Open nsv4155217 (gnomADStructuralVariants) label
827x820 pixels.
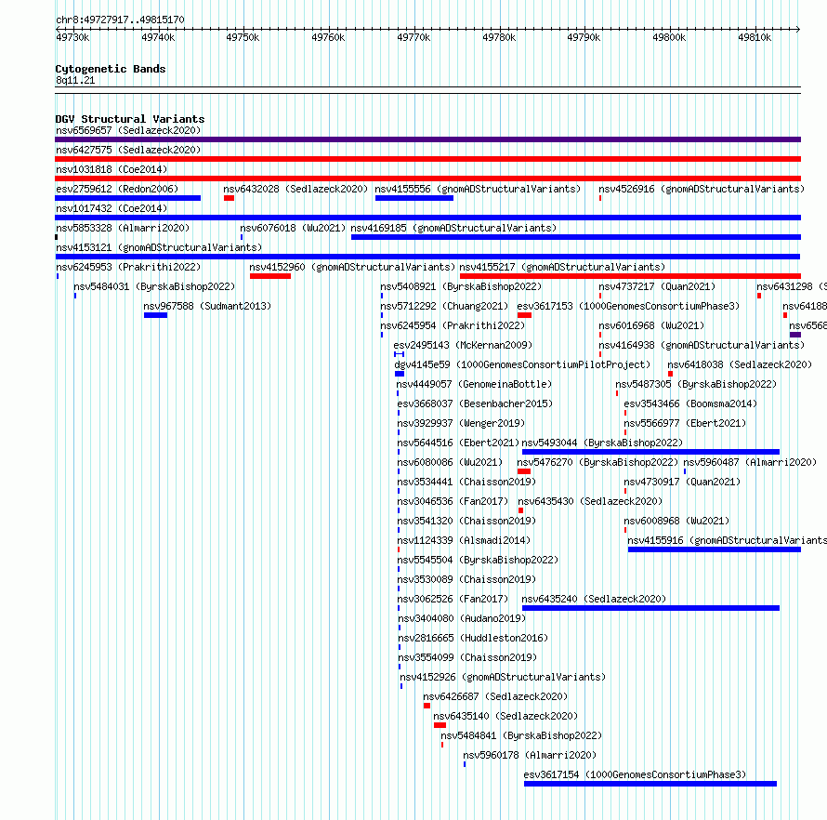562,267
